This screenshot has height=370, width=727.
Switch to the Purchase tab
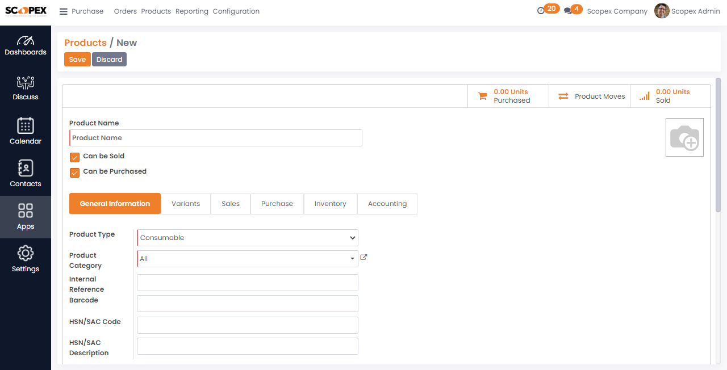pyautogui.click(x=277, y=204)
